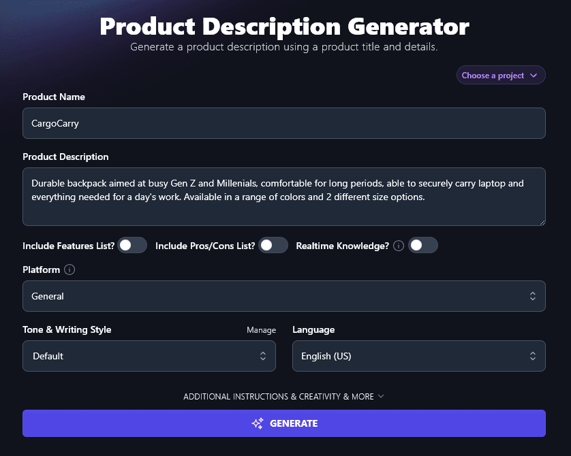Enable Realtime Knowledge
Viewport: 571px width, 456px height.
422,245
